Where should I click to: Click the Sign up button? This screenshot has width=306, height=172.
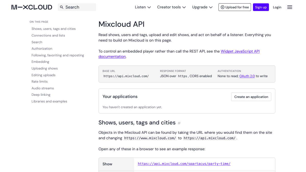(x=261, y=7)
